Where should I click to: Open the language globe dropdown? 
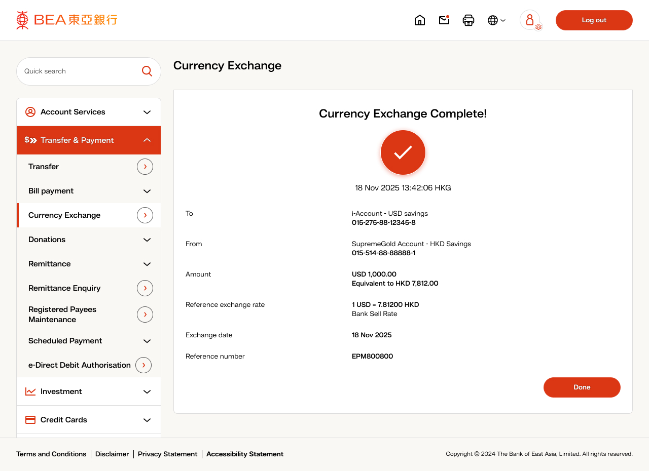point(496,20)
